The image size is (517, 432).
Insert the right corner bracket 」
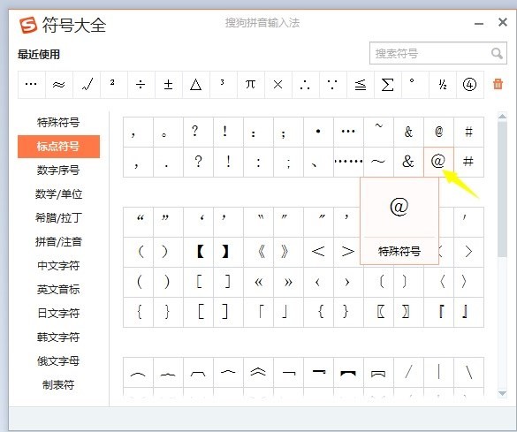coord(288,312)
